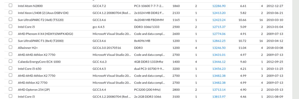This screenshot has height=99, width=299.
Task: Select the Intel Xeon L5408 (2) row checkbox
Action: pyautogui.click(x=10, y=12)
